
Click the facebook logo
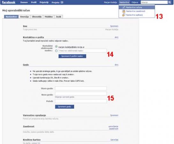coord(9,2)
